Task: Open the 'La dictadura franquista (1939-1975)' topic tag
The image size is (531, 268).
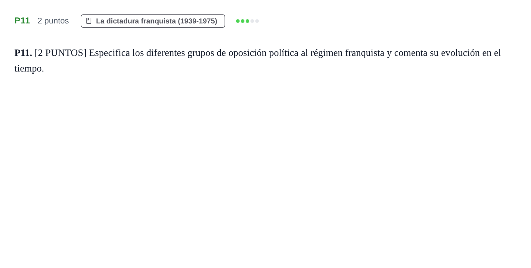Action: [153, 21]
